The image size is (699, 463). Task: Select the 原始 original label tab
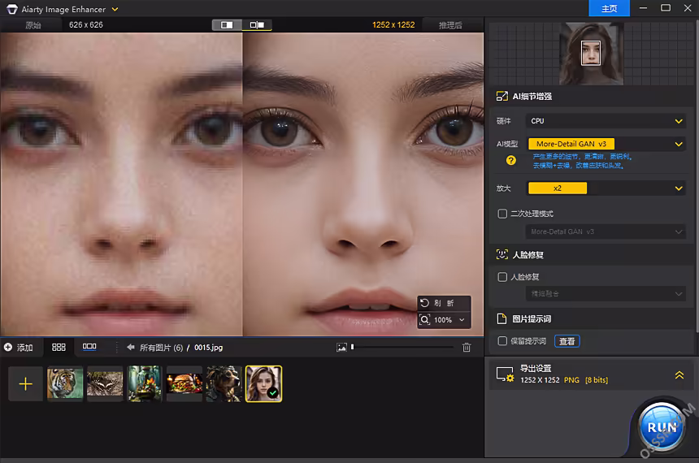(33, 25)
